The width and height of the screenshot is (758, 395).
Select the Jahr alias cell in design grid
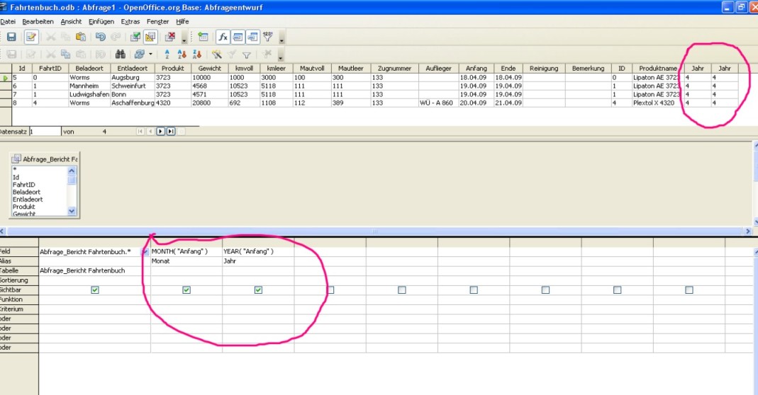pyautogui.click(x=258, y=261)
